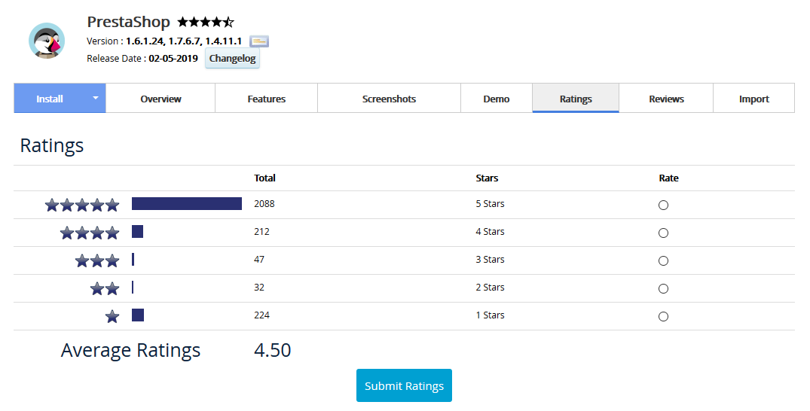Click the Ratings section heading
The height and width of the screenshot is (411, 810).
pos(52,145)
